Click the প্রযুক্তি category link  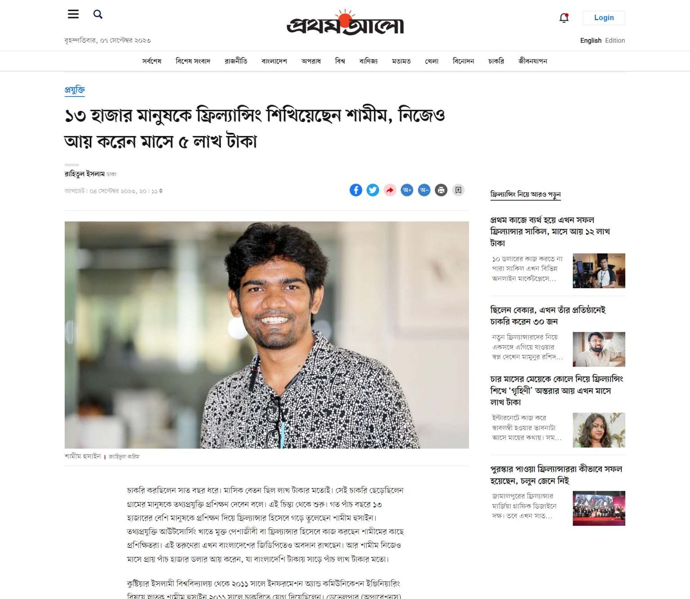pyautogui.click(x=75, y=90)
